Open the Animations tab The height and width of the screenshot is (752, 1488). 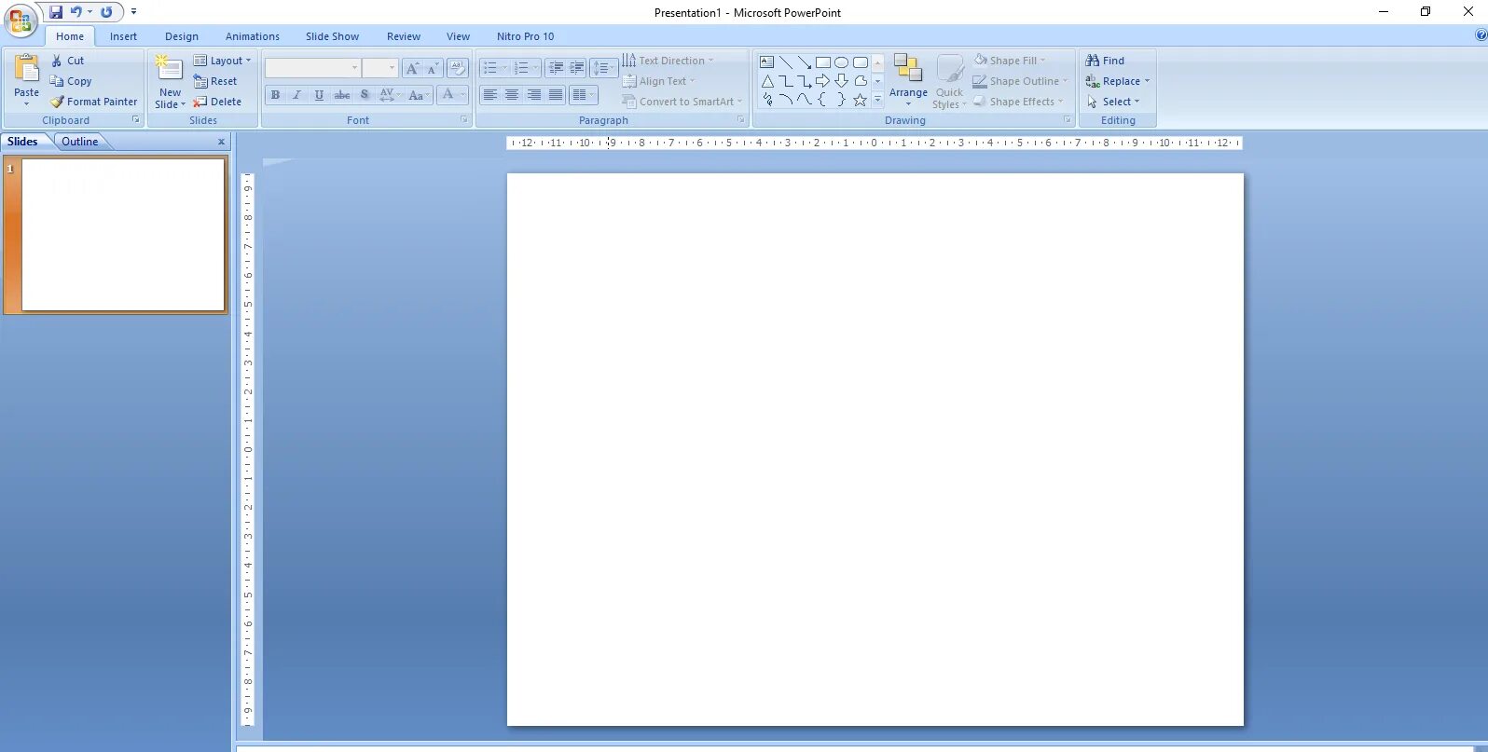[253, 36]
